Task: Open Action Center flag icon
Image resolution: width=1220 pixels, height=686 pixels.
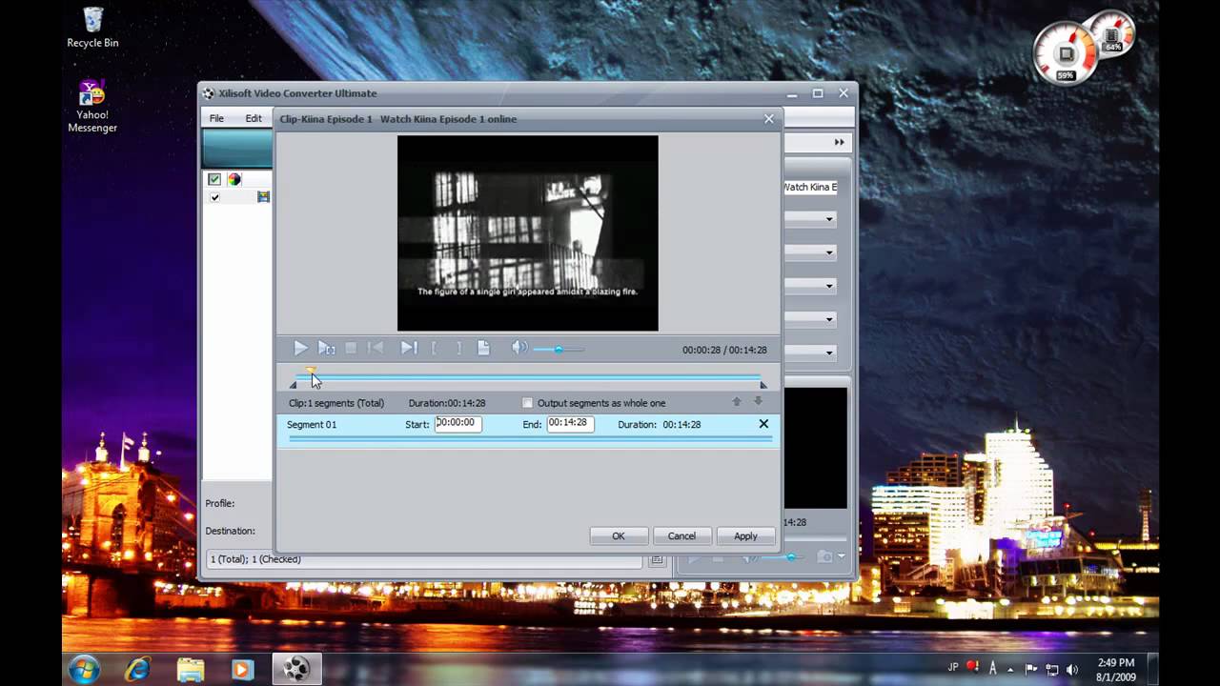Action: coord(1030,669)
